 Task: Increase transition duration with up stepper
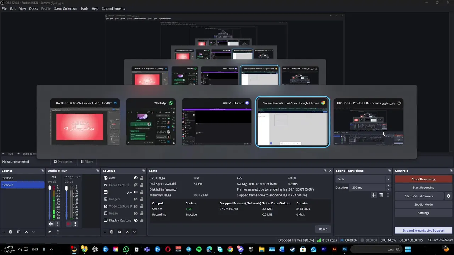(388, 186)
